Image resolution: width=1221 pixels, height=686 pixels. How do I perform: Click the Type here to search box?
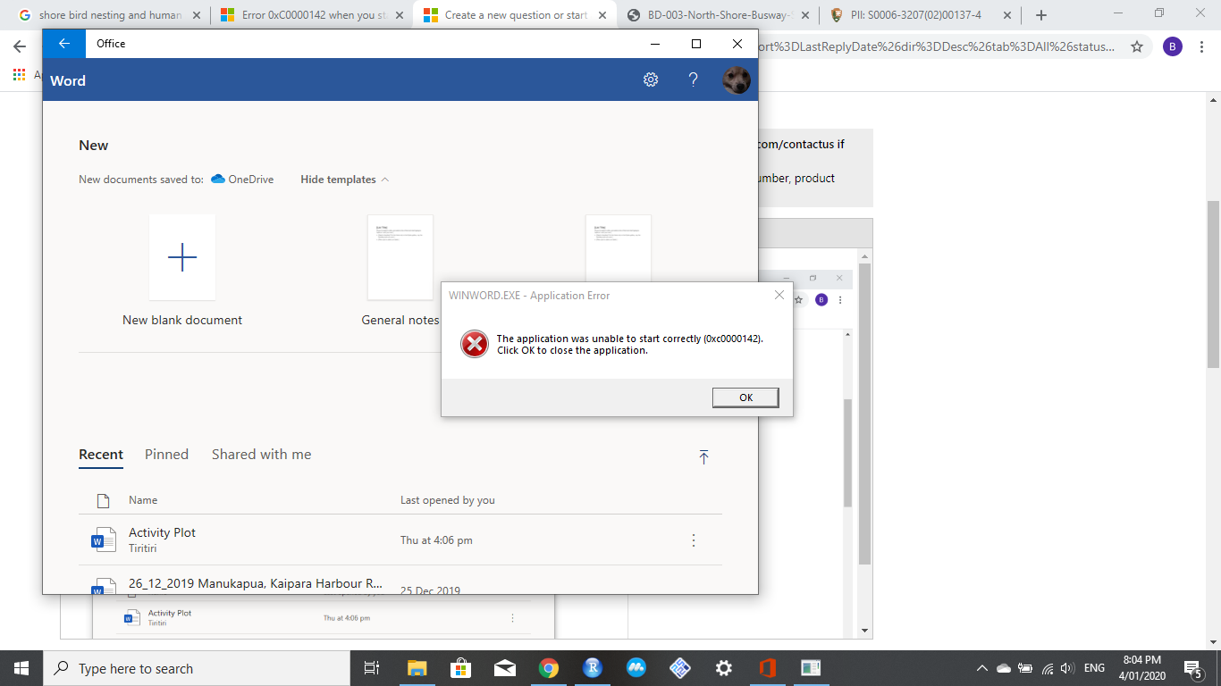click(x=196, y=668)
